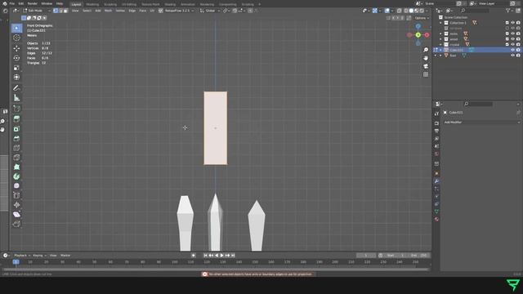Choose the Loop Cut tool

tap(16, 148)
